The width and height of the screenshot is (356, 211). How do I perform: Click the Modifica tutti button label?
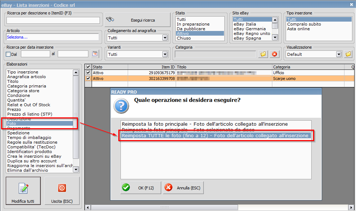23,201
